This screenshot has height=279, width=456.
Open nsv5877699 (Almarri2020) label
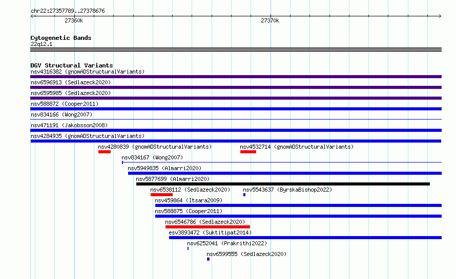click(173, 179)
